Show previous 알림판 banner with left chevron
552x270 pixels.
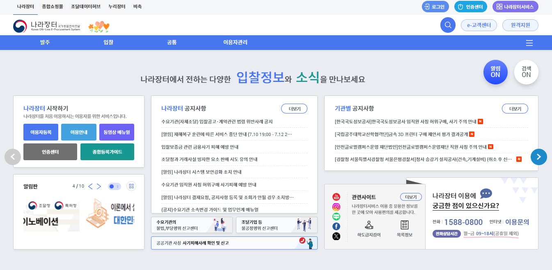(90, 186)
